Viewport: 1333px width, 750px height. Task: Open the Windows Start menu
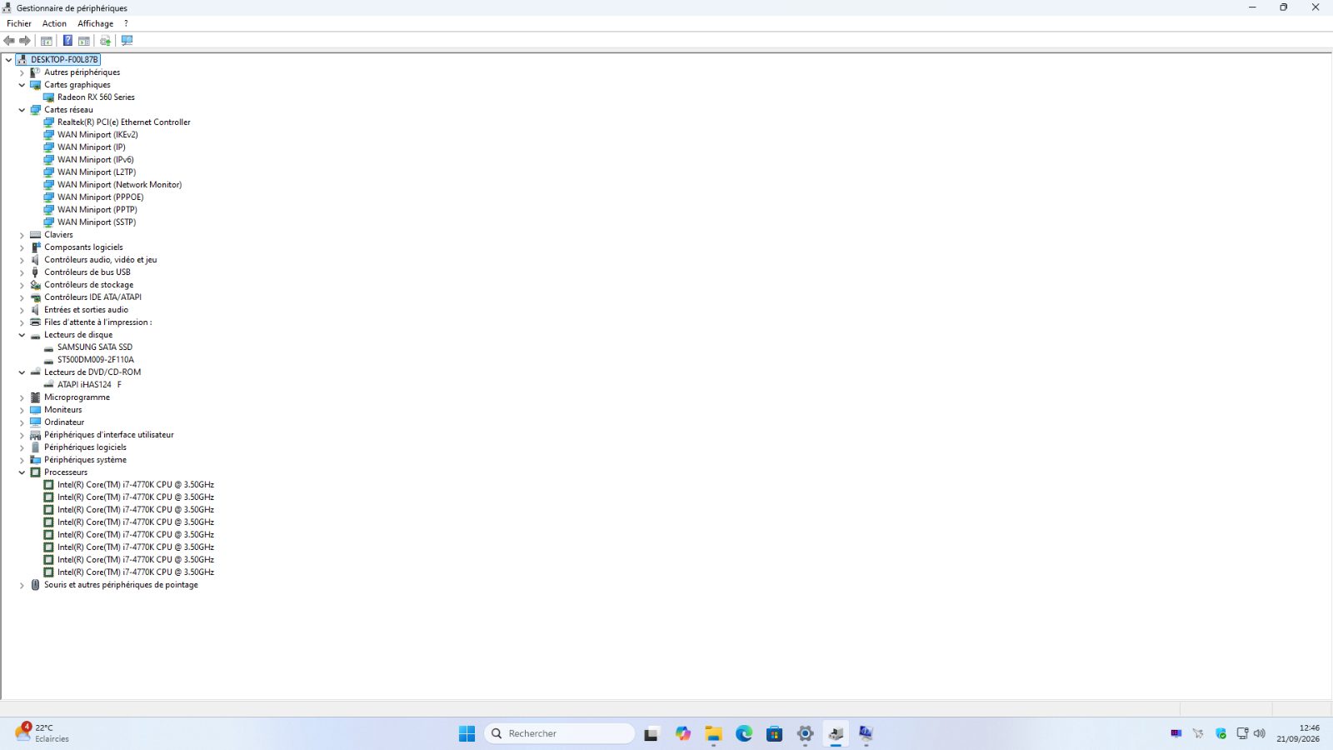(x=467, y=733)
